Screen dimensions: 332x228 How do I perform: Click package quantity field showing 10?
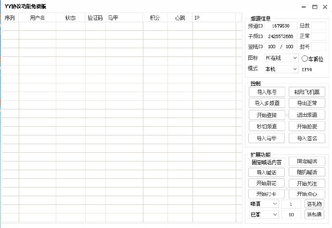click(x=291, y=215)
